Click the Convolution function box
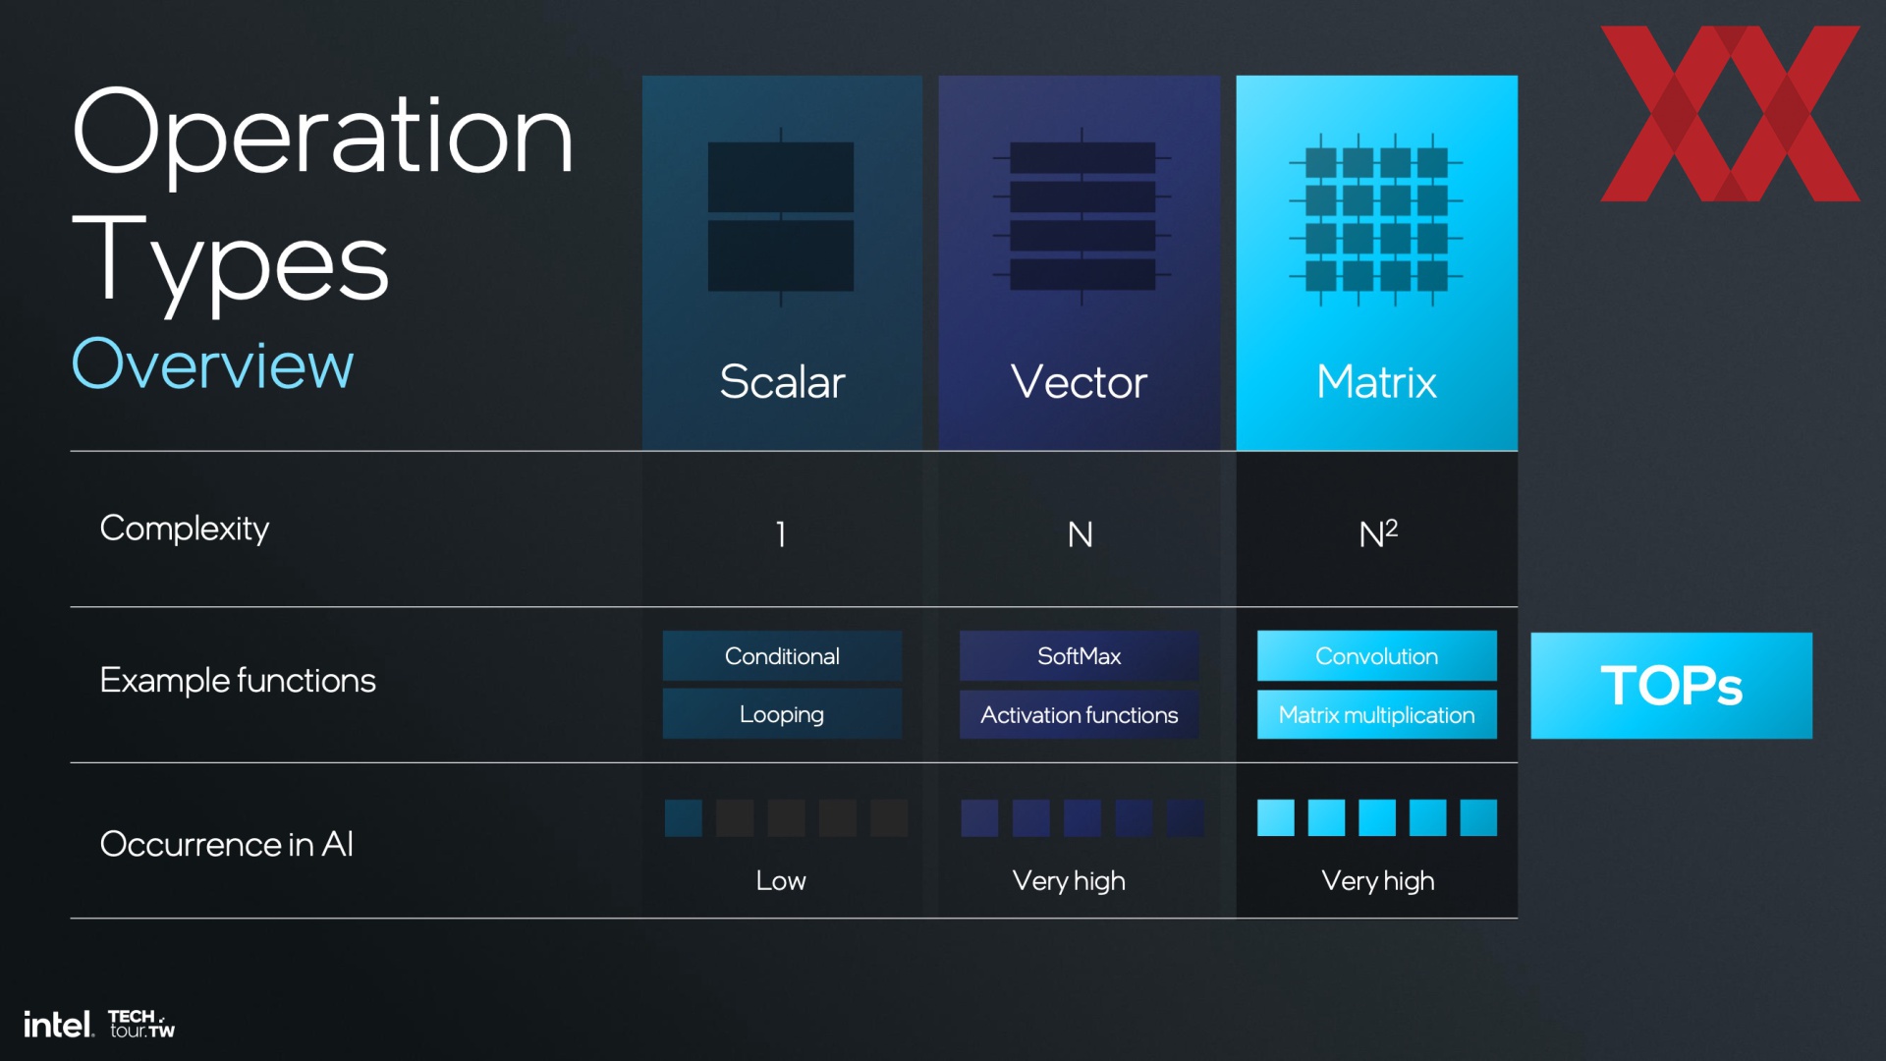Screen dimensions: 1886x1061 point(1376,655)
